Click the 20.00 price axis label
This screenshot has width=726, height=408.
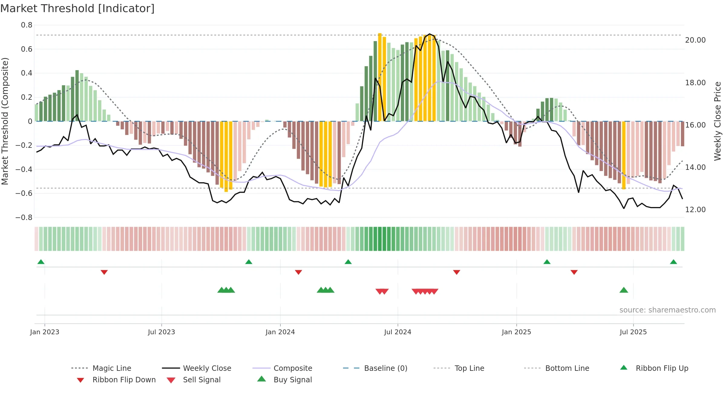click(x=695, y=40)
